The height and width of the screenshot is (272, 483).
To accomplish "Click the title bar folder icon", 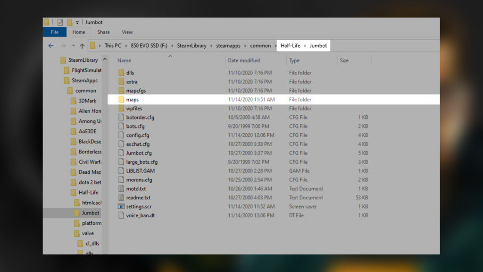I will tap(46, 22).
